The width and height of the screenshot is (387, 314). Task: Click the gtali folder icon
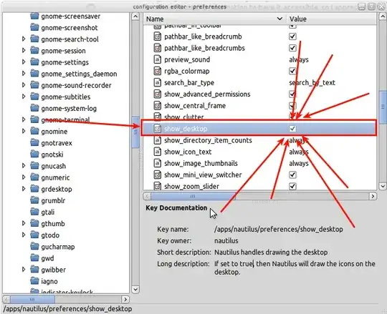[34, 212]
